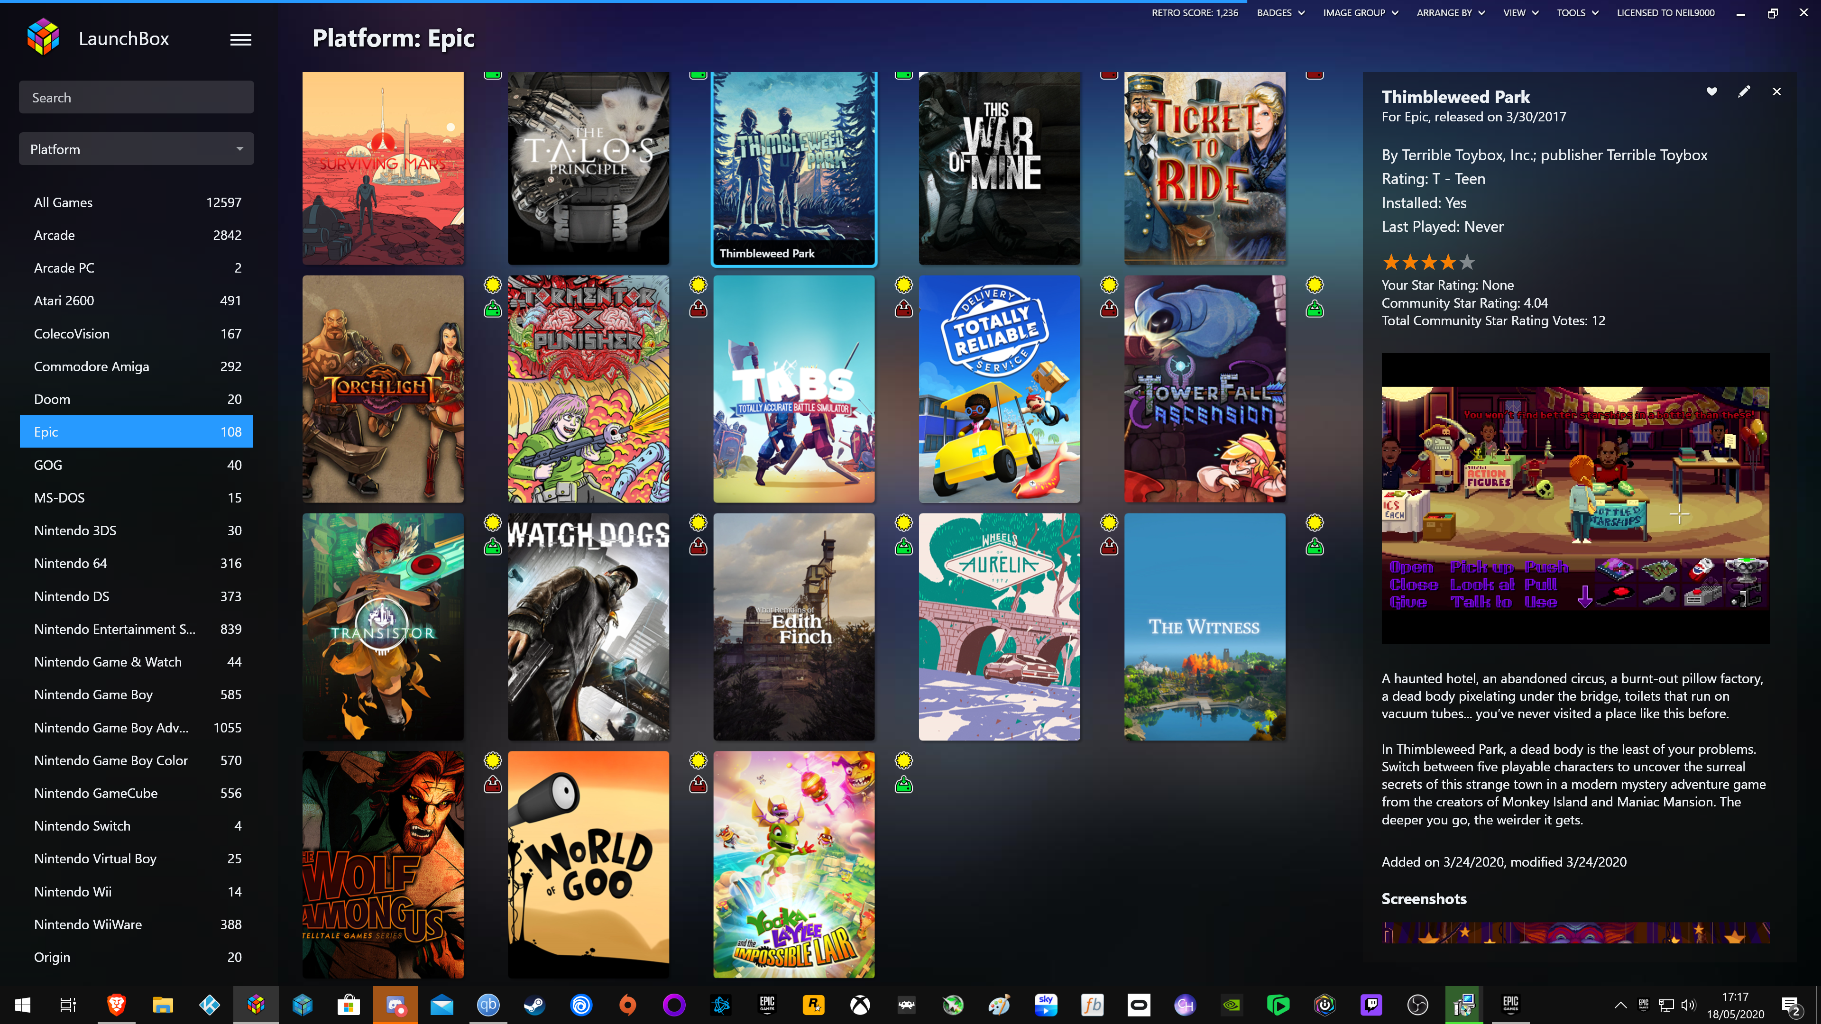This screenshot has height=1024, width=1821.
Task: Toggle the sidebar with the hamburger menu icon
Action: point(240,39)
